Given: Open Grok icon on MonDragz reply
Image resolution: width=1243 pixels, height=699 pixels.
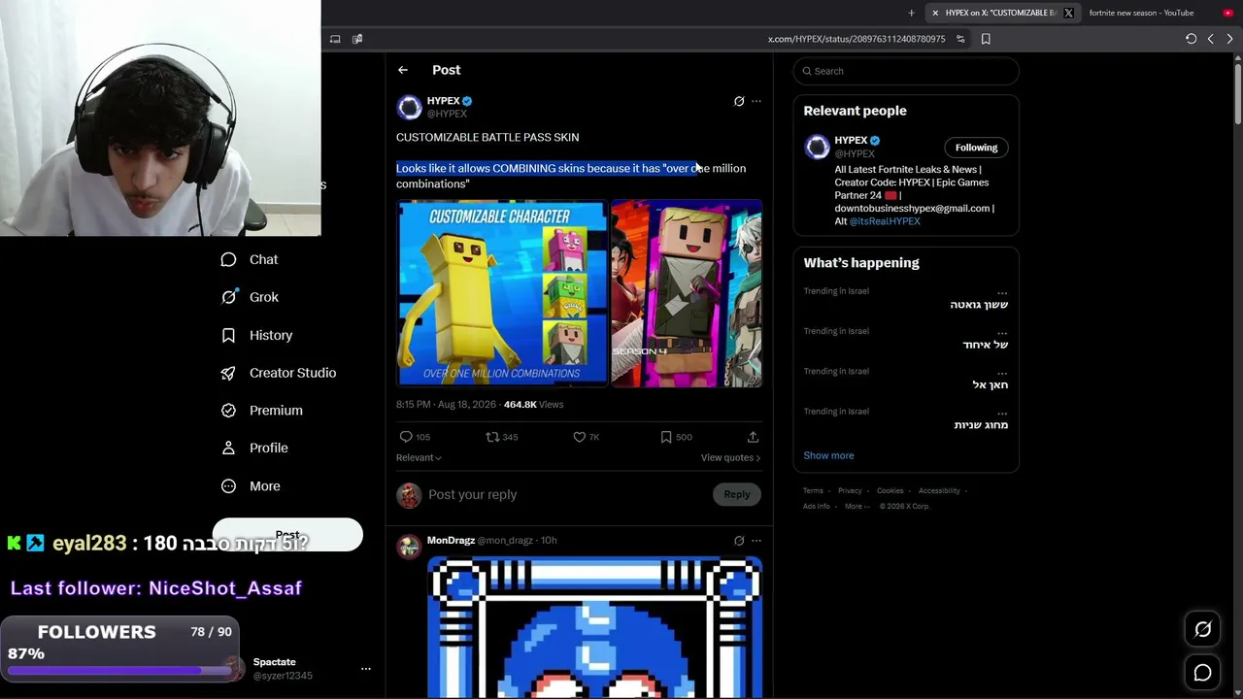Looking at the screenshot, I should coord(739,541).
